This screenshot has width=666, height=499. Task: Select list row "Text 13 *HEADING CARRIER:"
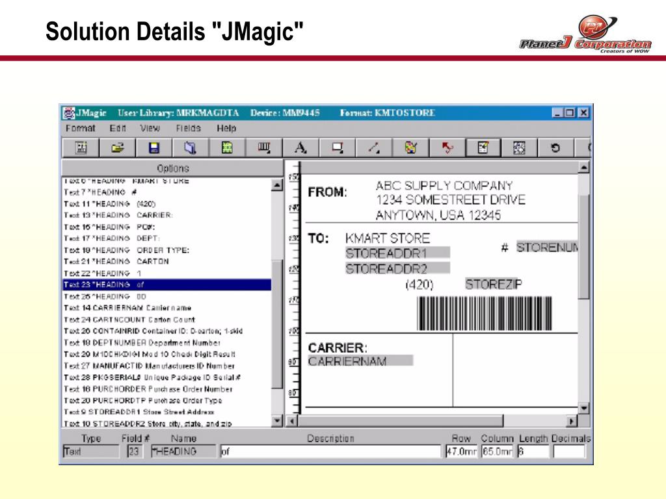pos(167,215)
